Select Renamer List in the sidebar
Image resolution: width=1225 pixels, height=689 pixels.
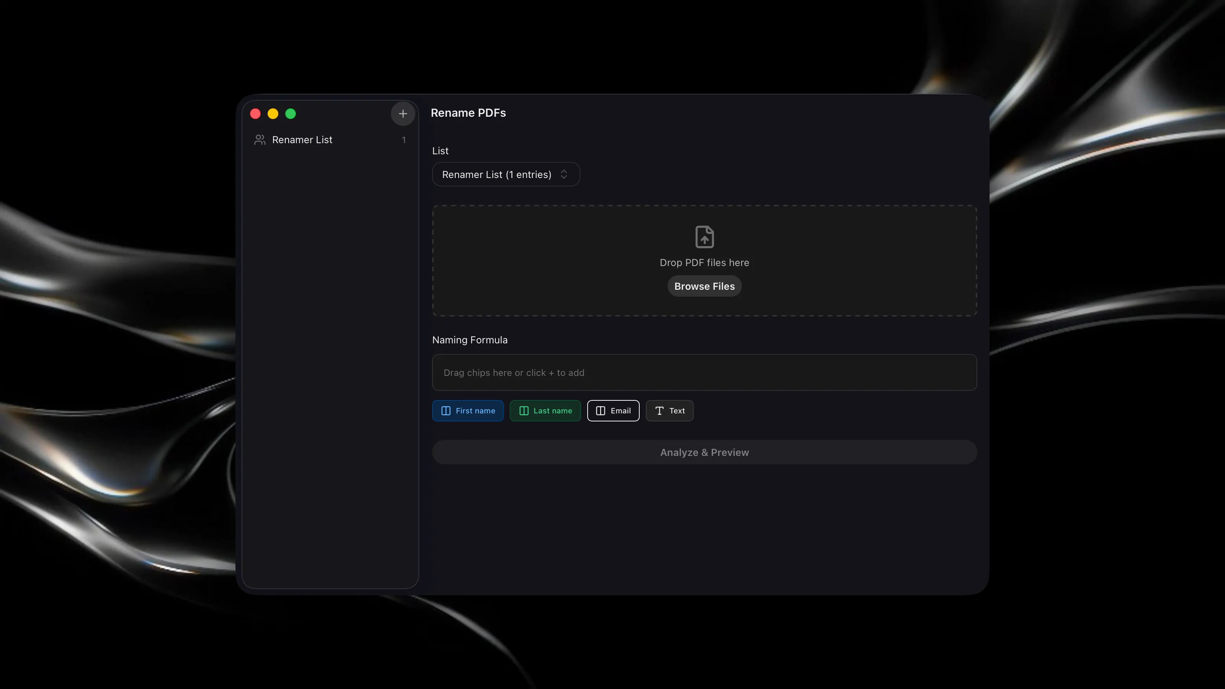(x=330, y=140)
